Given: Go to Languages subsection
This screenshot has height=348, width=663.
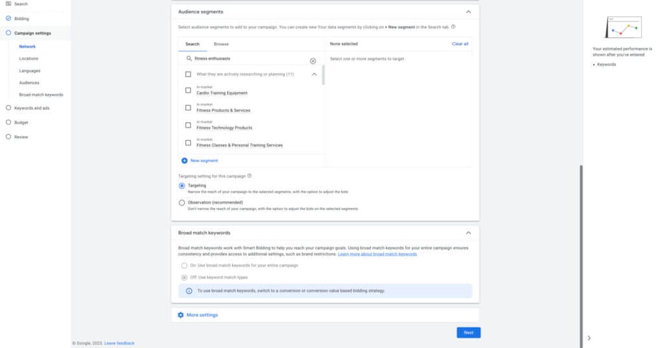Looking at the screenshot, I should click(30, 71).
